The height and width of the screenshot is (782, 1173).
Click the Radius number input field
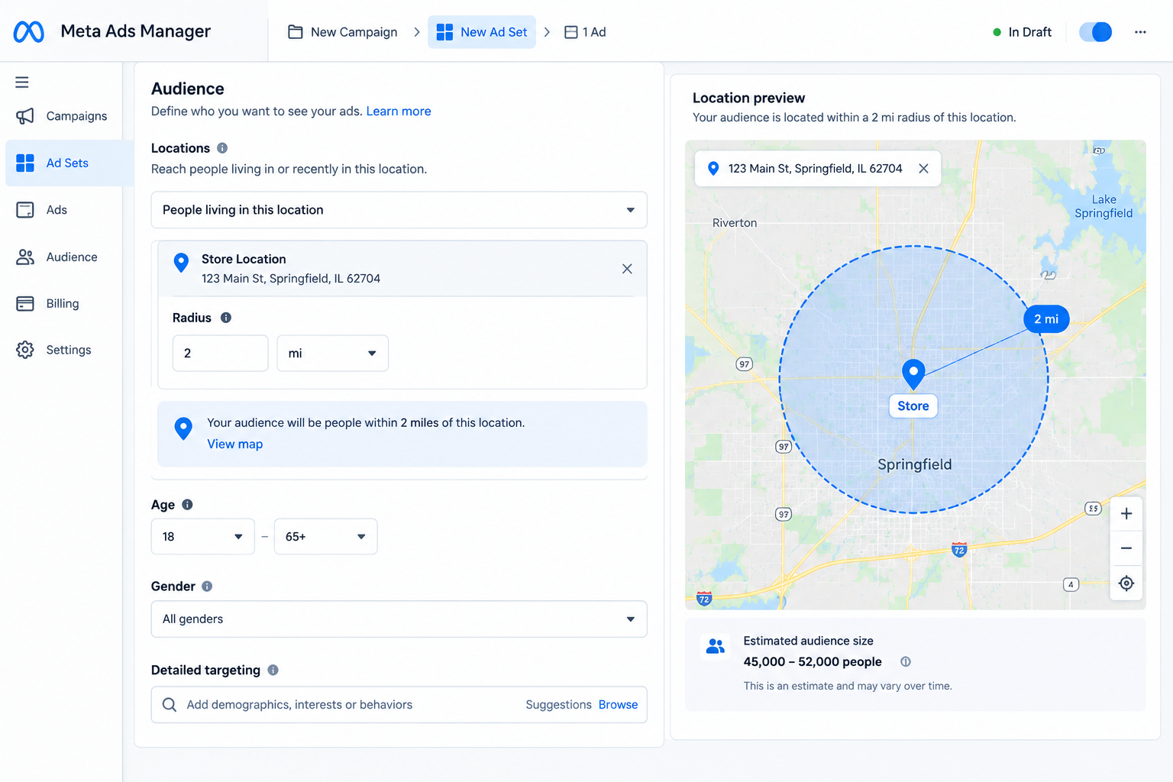(x=221, y=354)
